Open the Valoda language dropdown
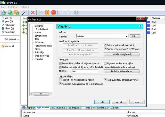Image resolution: width=165 pixels, height=117 pixels. pyautogui.click(x=102, y=36)
